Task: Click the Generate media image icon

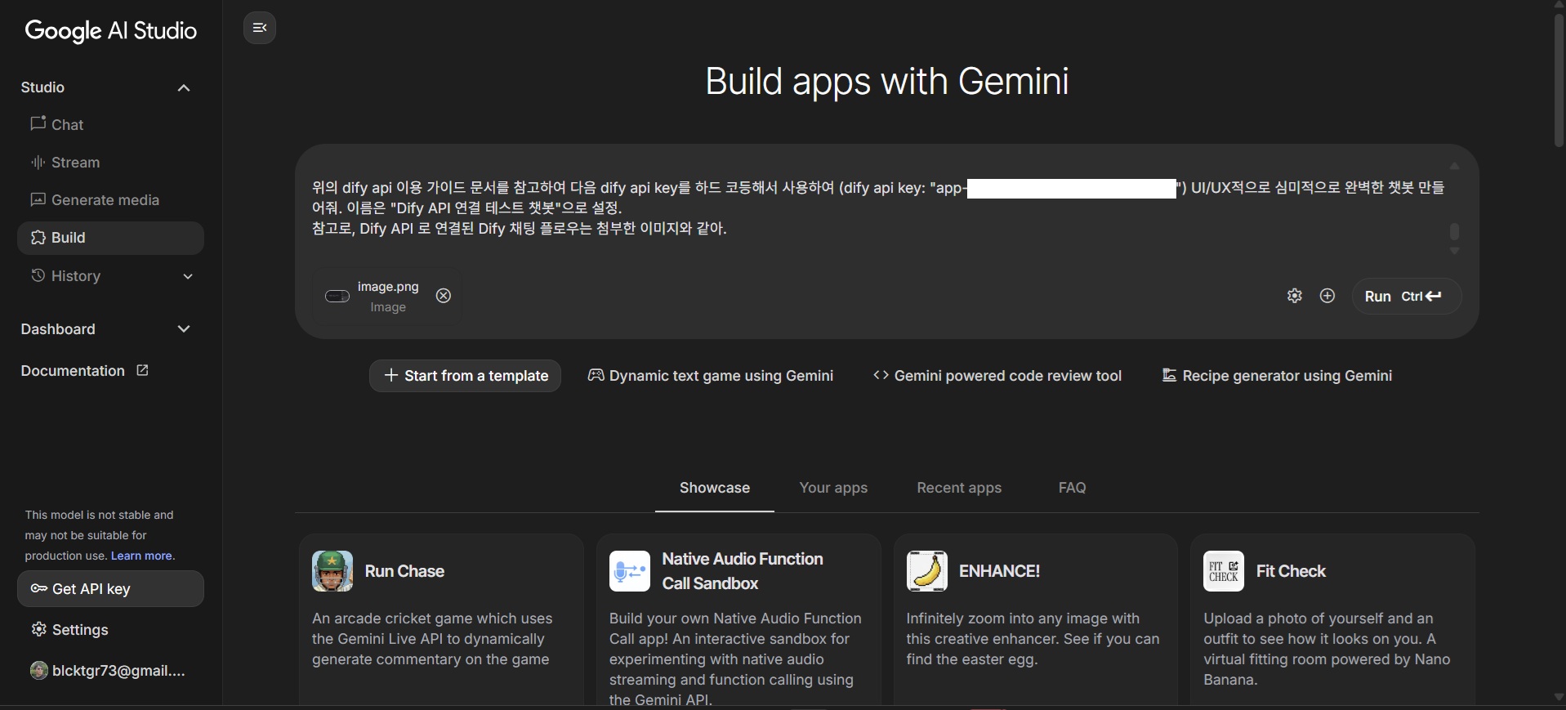Action: pos(38,199)
